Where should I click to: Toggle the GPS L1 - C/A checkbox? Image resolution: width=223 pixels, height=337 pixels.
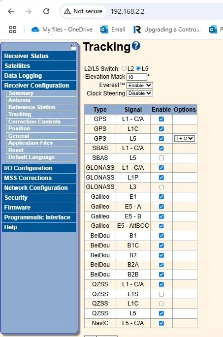[161, 119]
